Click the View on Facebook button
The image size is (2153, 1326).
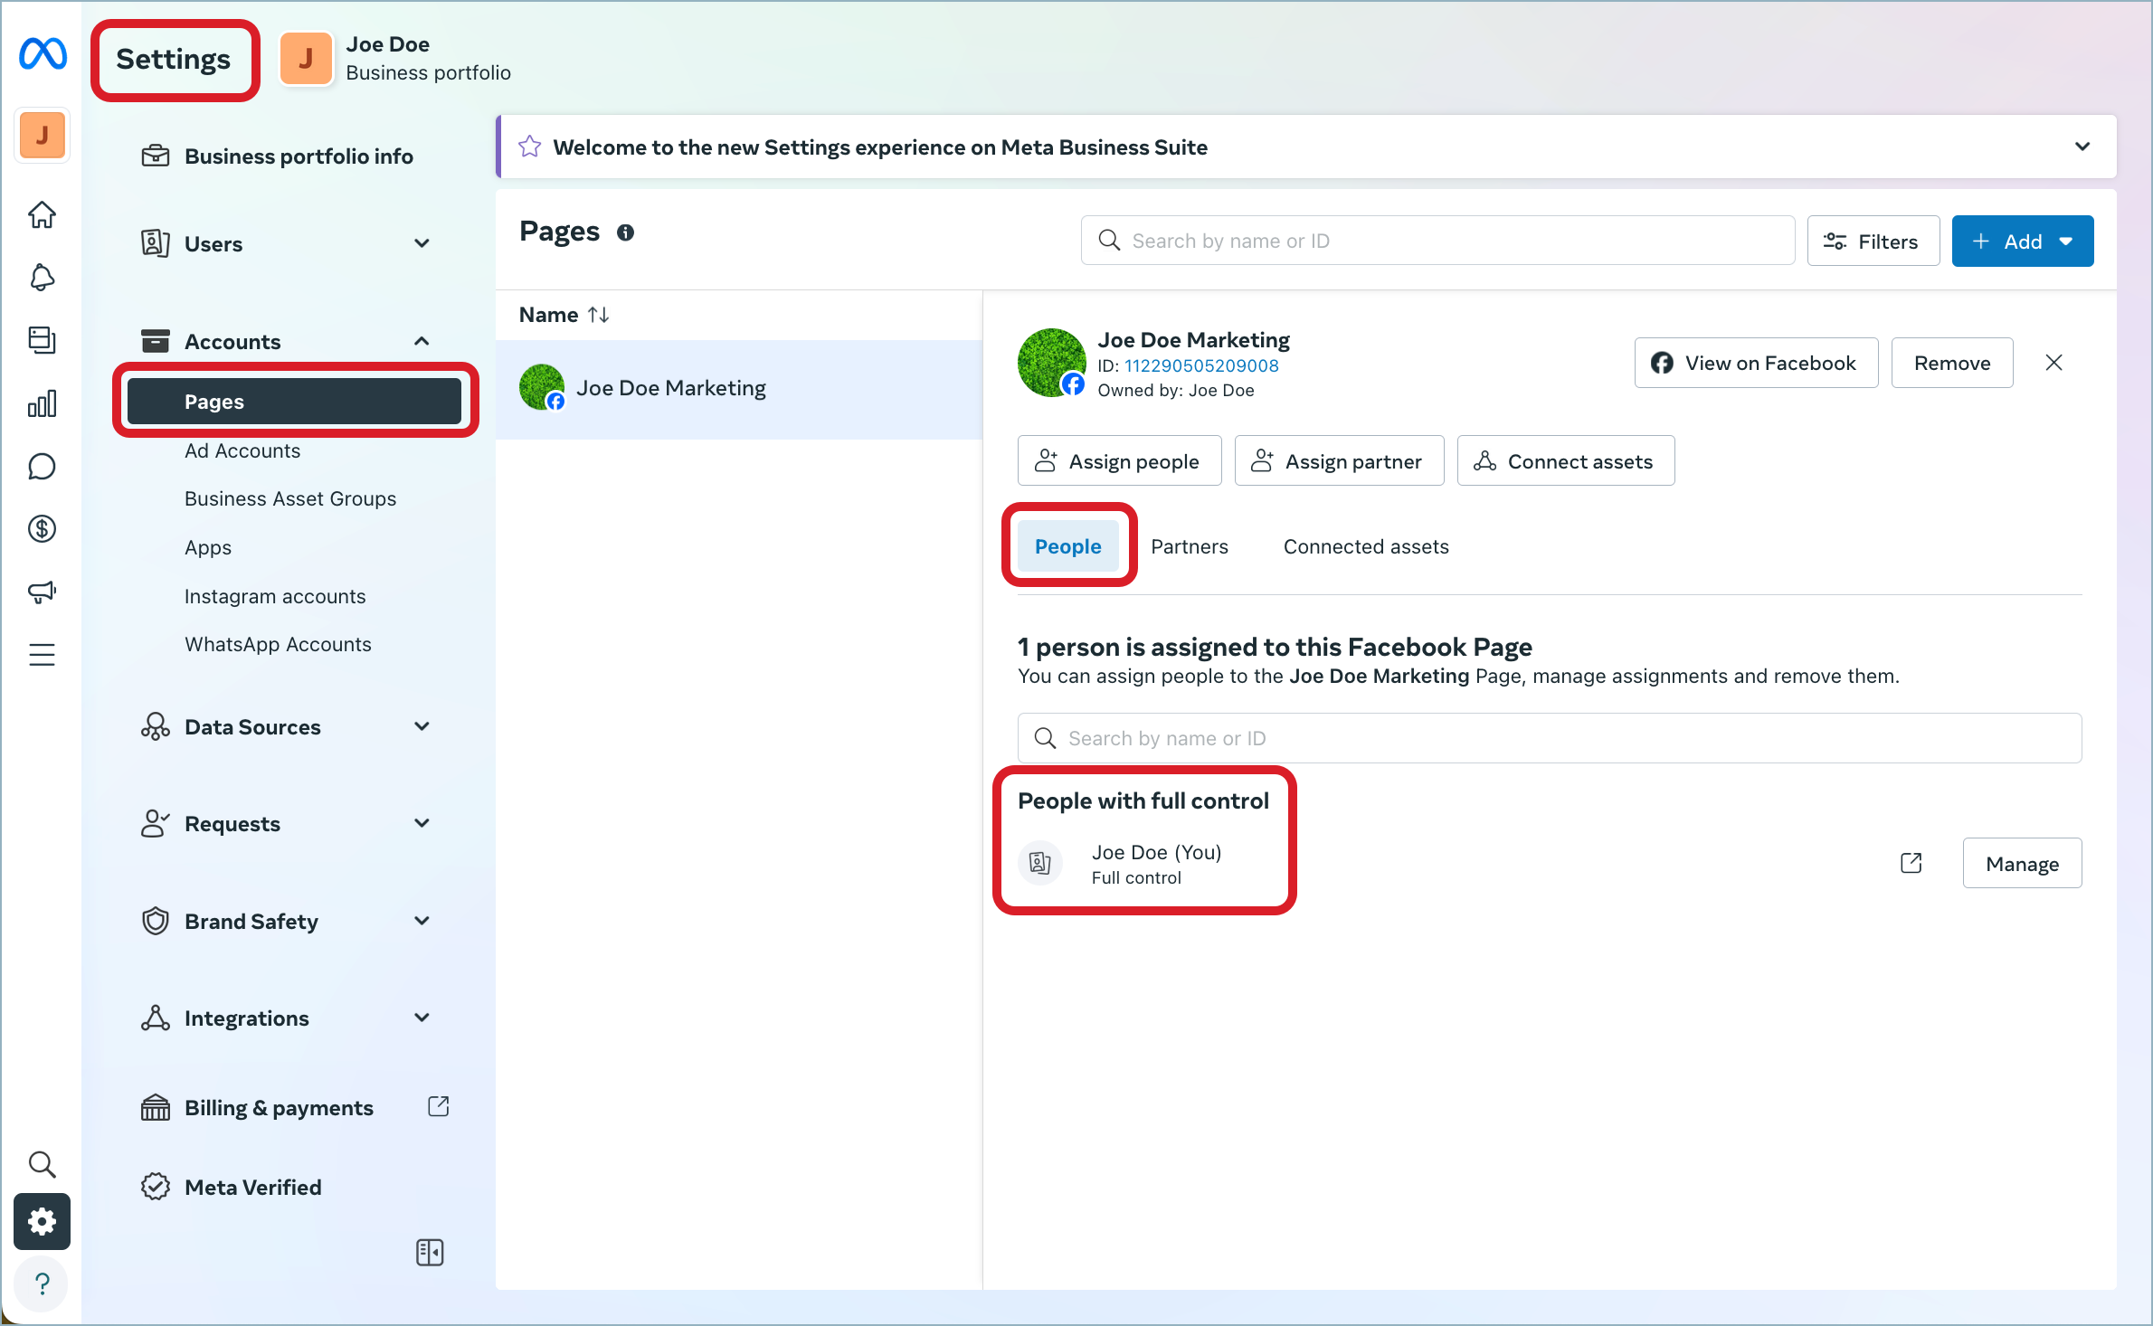click(1755, 362)
